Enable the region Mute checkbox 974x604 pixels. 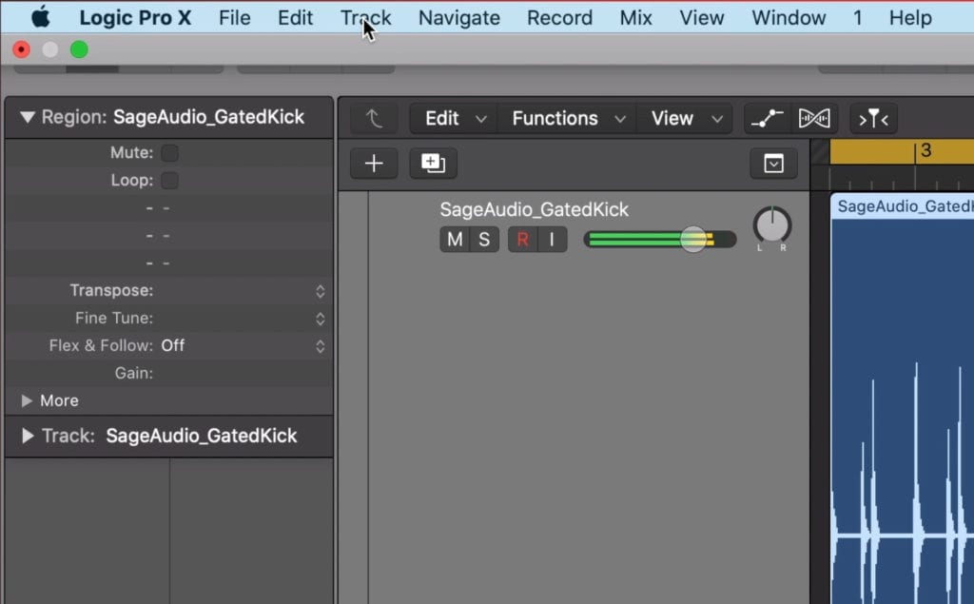tap(169, 153)
